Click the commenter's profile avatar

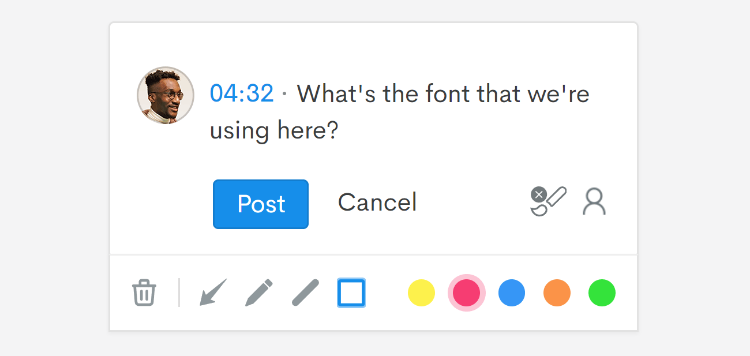coord(166,96)
